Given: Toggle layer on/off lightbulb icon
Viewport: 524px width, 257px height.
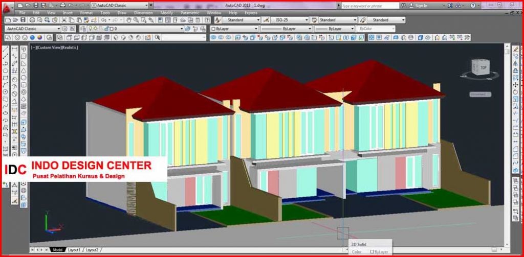Looking at the screenshot, I should [x=90, y=29].
